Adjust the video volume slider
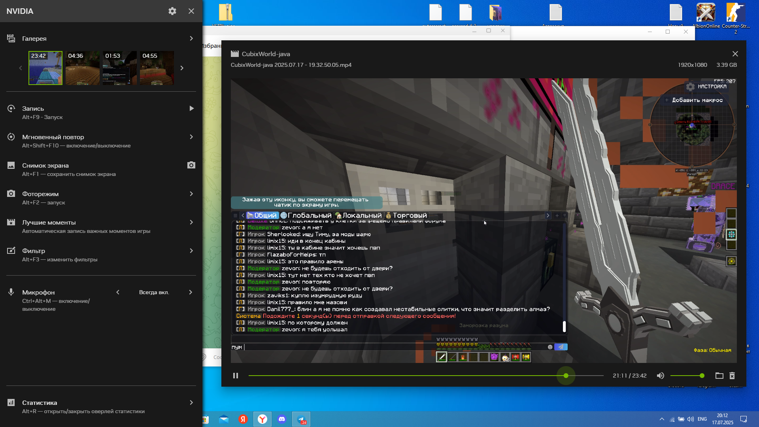Image resolution: width=759 pixels, height=427 pixels. (x=687, y=376)
